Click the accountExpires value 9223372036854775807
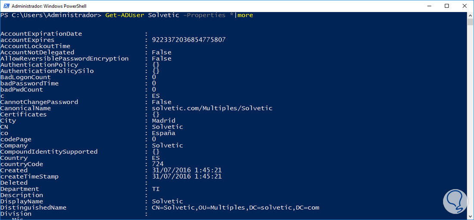 point(189,40)
